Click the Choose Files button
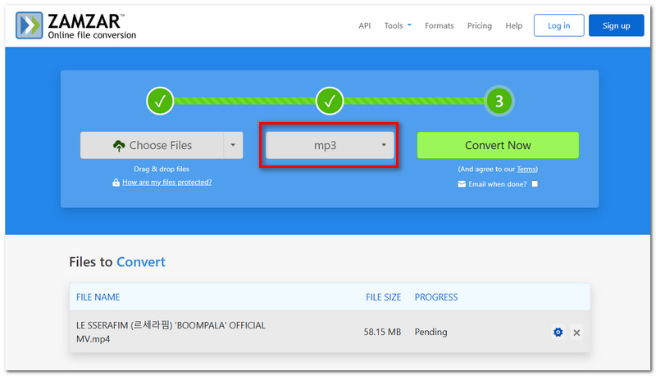 (x=152, y=145)
